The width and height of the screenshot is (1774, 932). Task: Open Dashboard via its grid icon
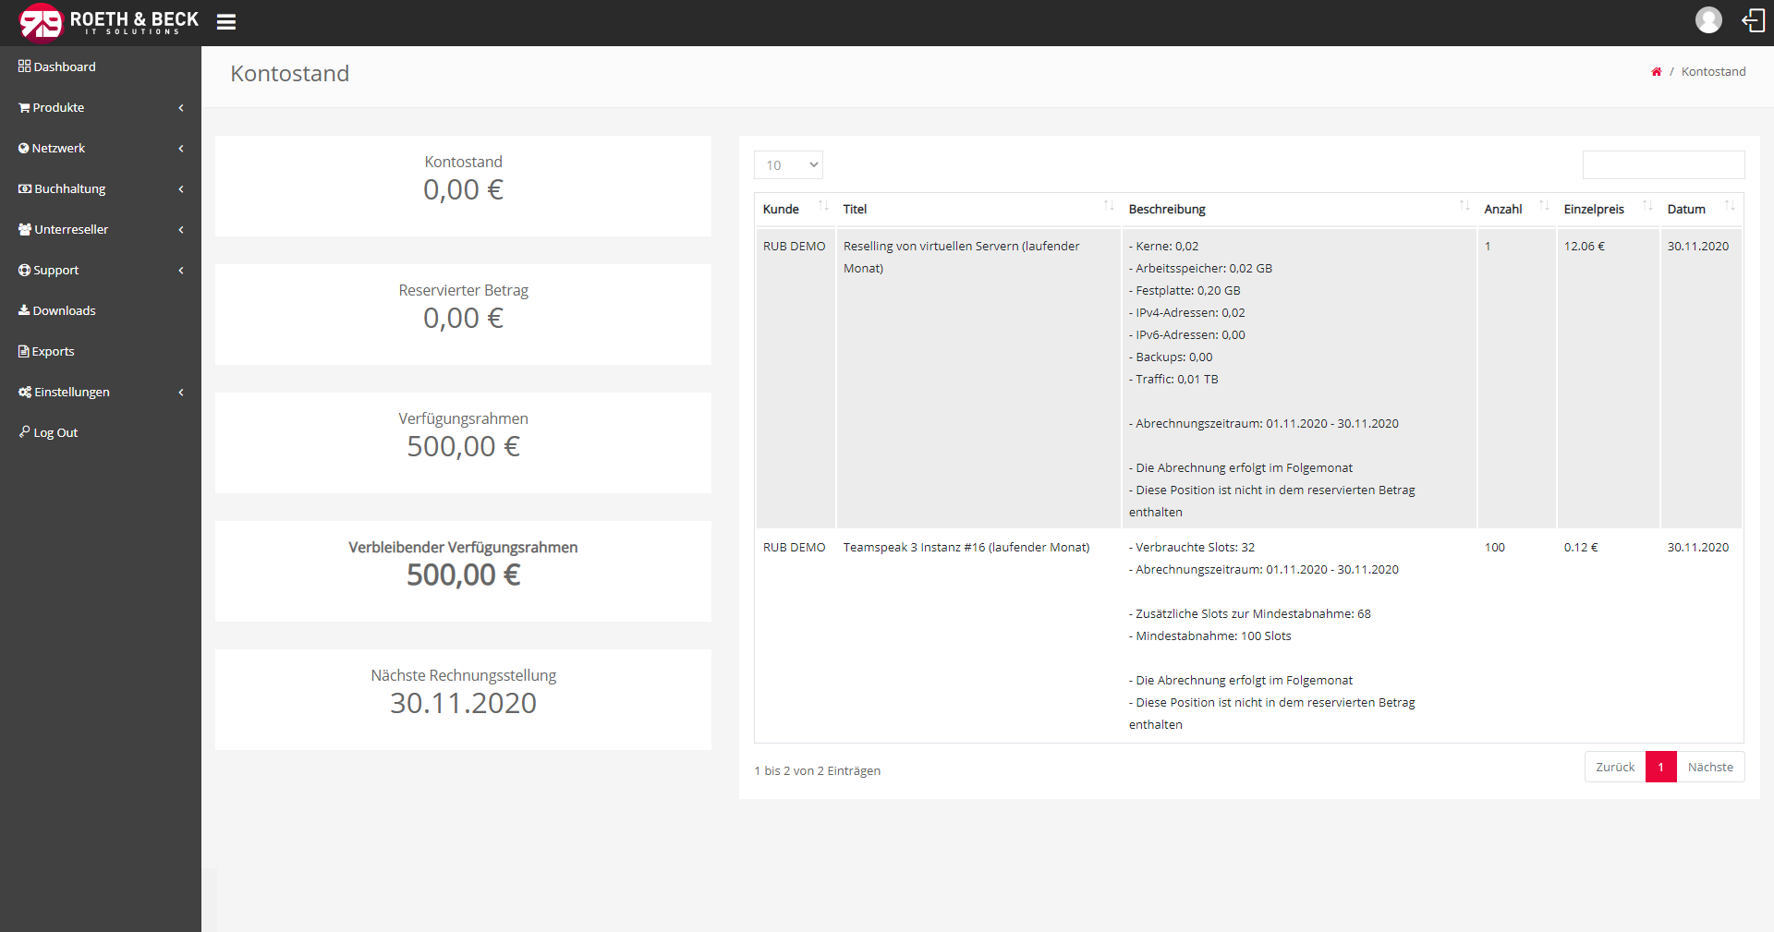point(23,66)
